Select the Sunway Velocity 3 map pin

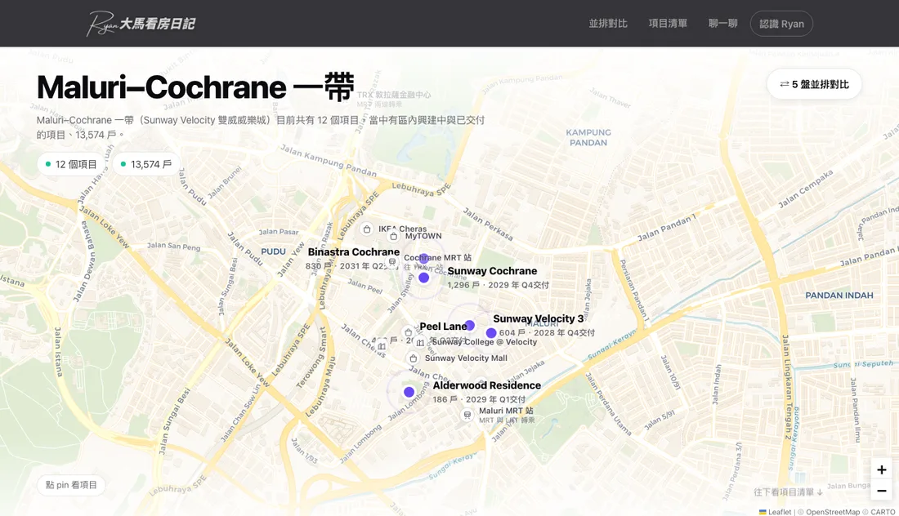pos(491,333)
